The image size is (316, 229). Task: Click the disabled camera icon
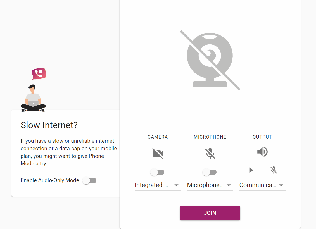click(158, 153)
